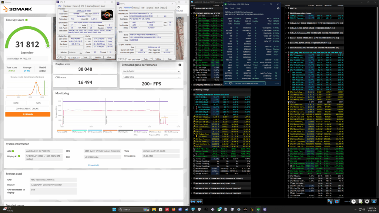
Task: Open the 3DMark options gear icon
Action: tap(179, 7)
